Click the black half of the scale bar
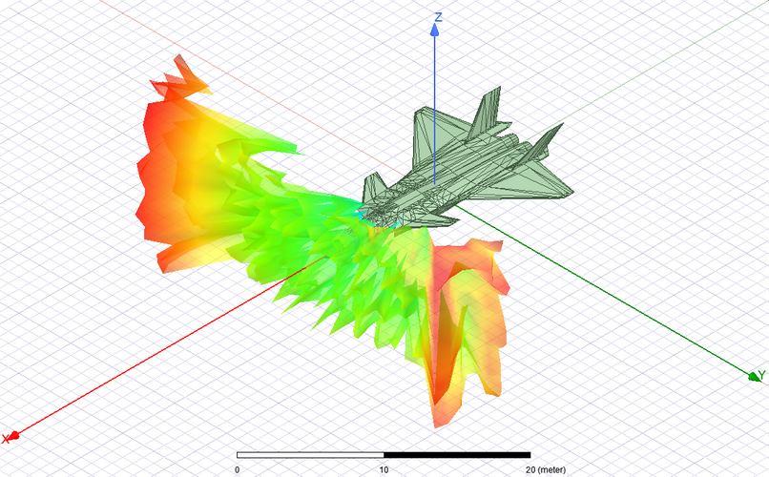Viewport: 769px width, 477px height. point(457,455)
